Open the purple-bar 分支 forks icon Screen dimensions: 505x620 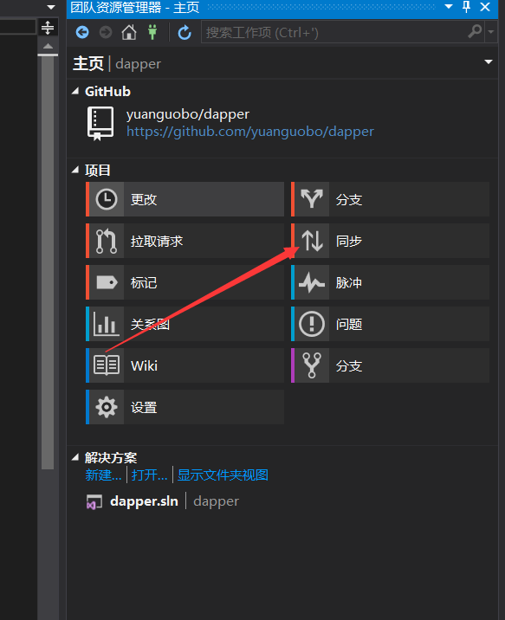[312, 365]
